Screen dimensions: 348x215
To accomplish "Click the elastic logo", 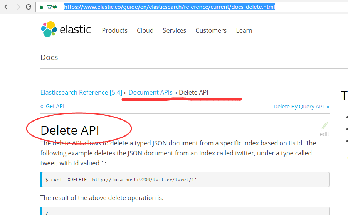I will click(66, 29).
